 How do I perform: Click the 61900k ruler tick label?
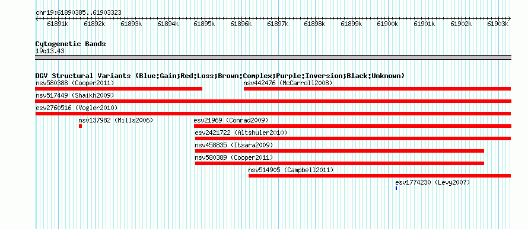click(x=387, y=24)
